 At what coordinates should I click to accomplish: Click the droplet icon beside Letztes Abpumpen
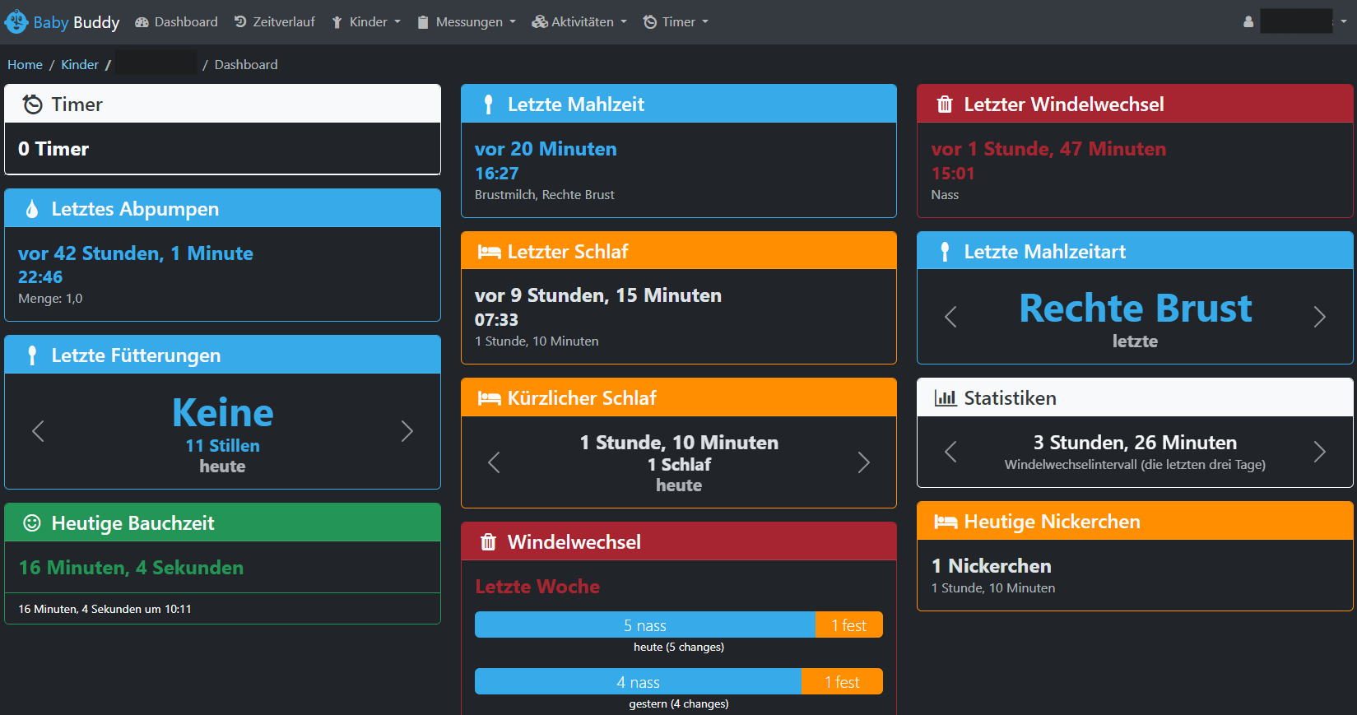pyautogui.click(x=32, y=209)
